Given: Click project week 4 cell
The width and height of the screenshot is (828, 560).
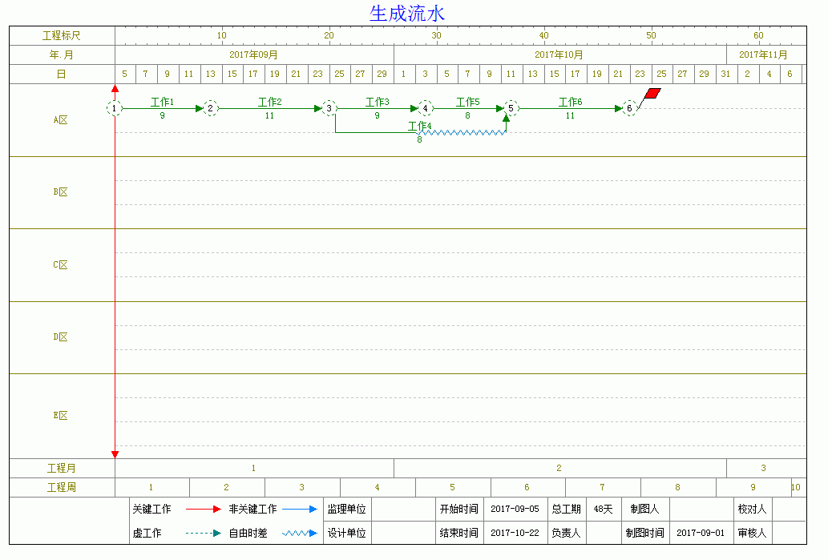Looking at the screenshot, I should point(378,487).
